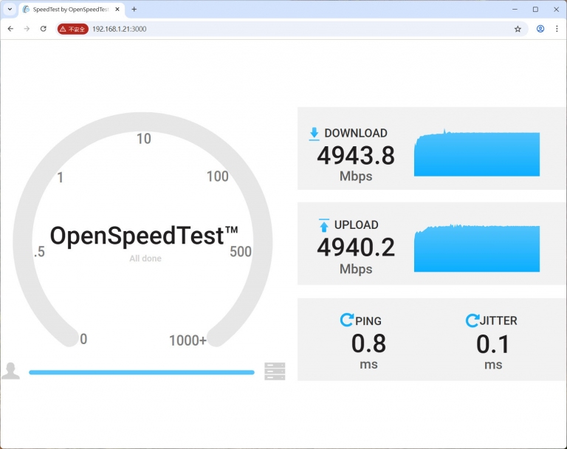
Task: Close the SpeedTest tab
Action: tap(117, 10)
